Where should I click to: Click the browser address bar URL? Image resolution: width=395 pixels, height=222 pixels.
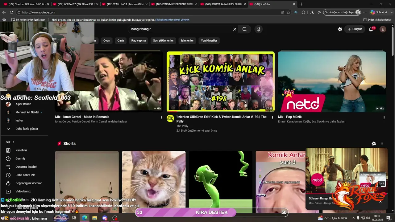tap(39, 12)
